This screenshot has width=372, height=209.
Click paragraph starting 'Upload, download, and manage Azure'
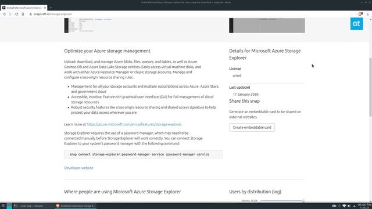[133, 70]
